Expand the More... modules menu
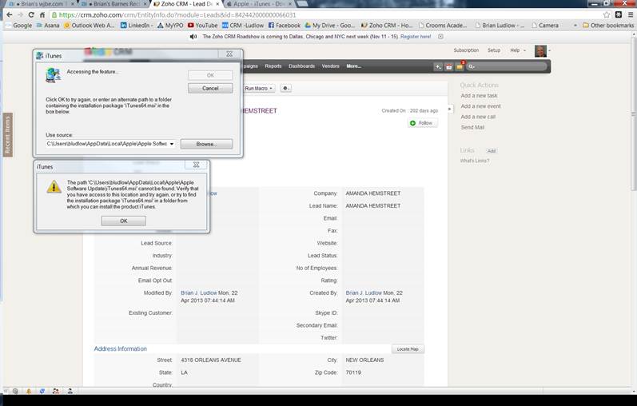Viewport: 637px width, 406px height. pyautogui.click(x=353, y=66)
